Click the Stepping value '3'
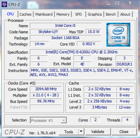The image size is (140, 138). (x=125, y=58)
